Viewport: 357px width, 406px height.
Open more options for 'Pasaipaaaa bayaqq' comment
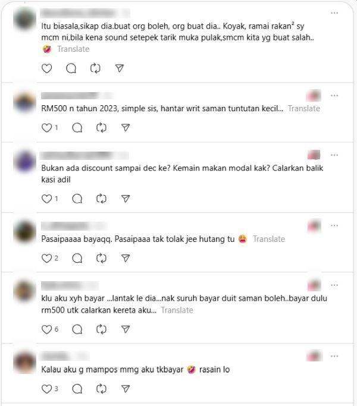(x=334, y=225)
